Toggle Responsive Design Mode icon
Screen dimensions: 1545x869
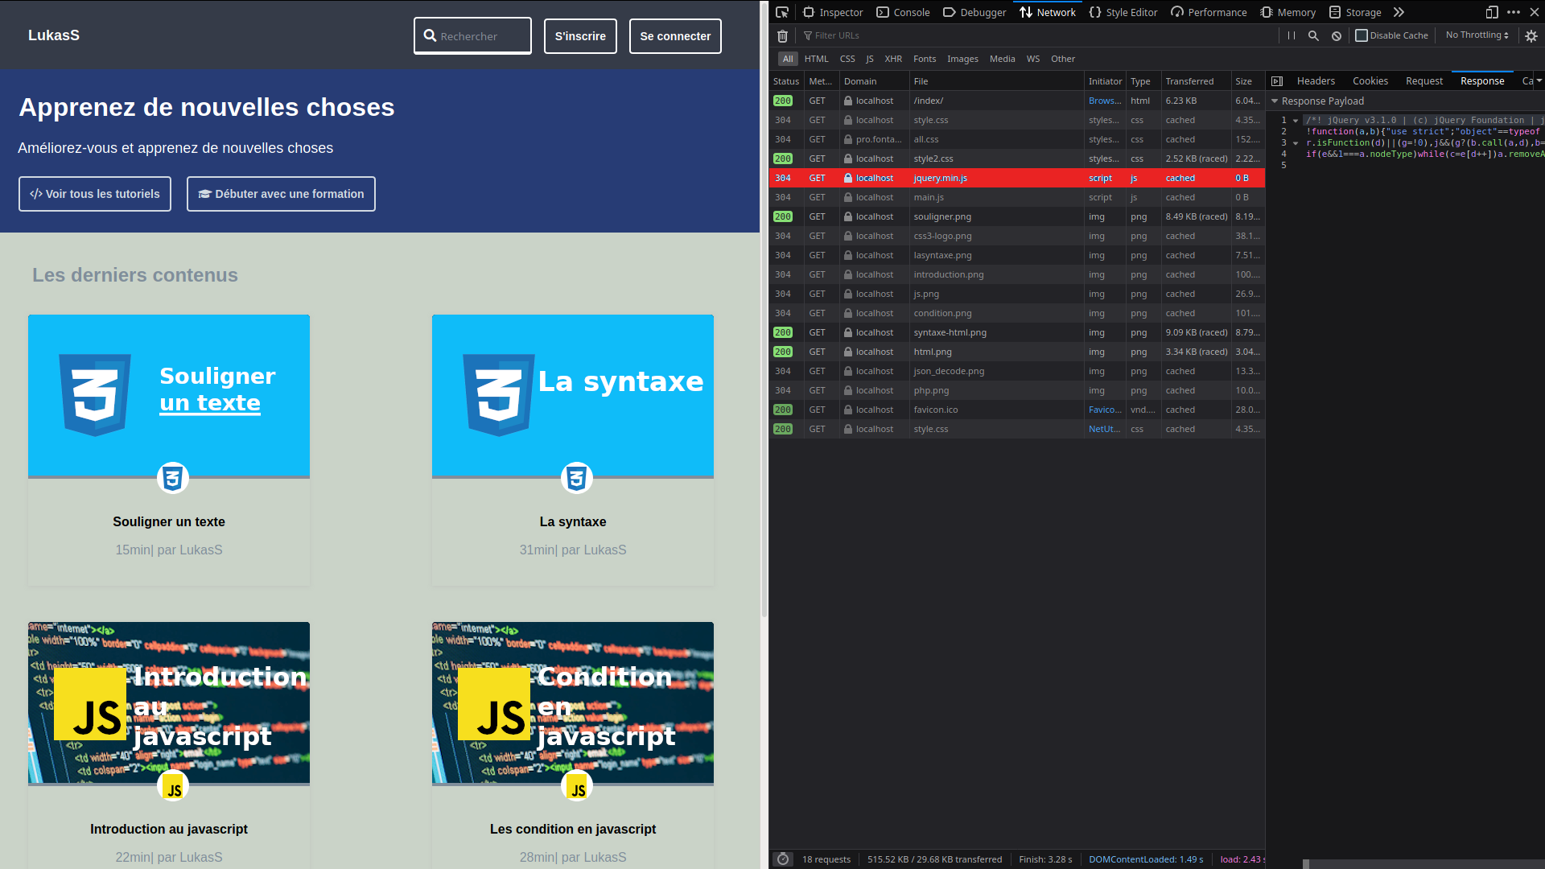tap(1492, 12)
